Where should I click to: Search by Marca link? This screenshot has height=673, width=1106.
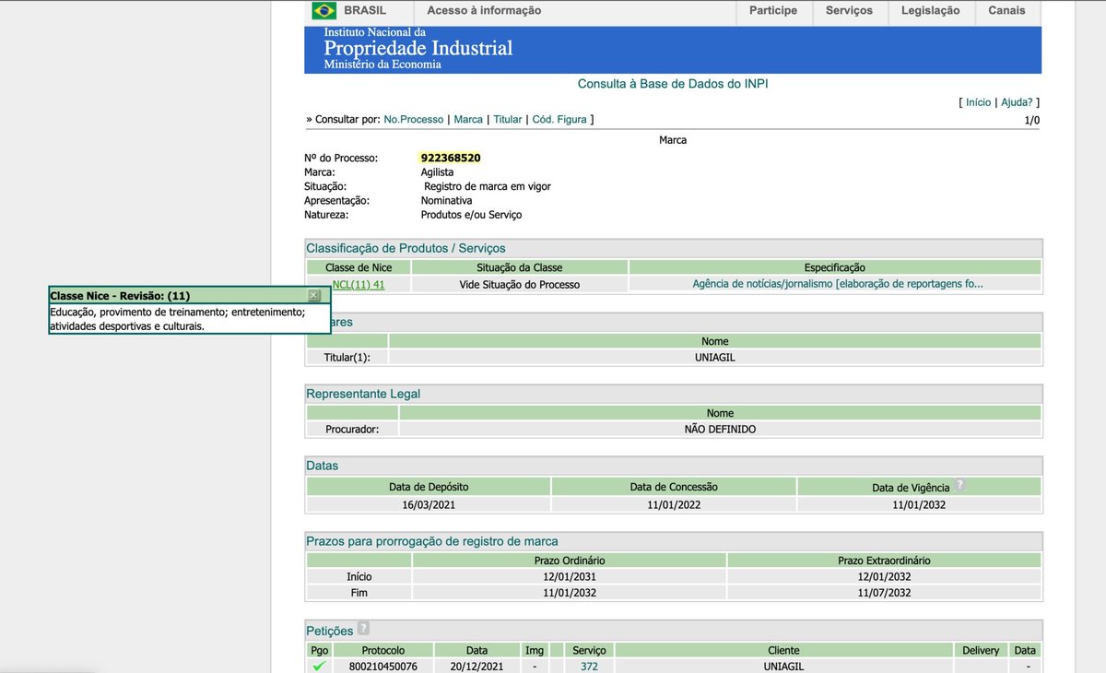pos(468,120)
